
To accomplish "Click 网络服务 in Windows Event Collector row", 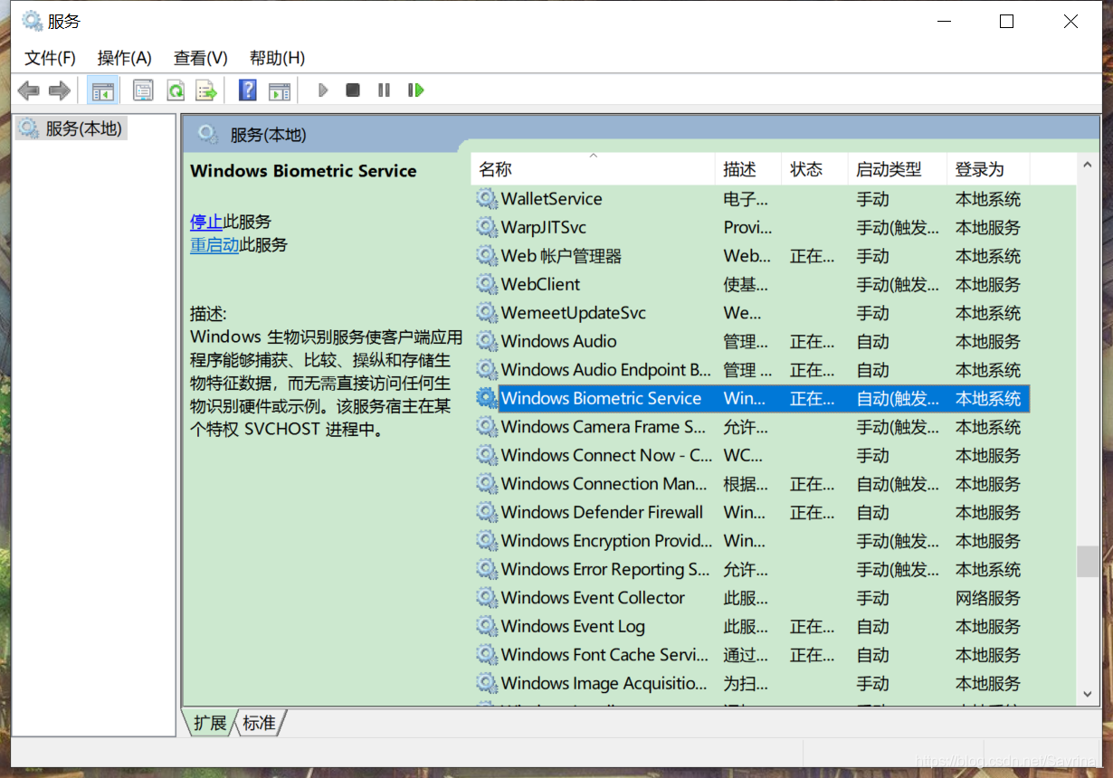I will [988, 598].
